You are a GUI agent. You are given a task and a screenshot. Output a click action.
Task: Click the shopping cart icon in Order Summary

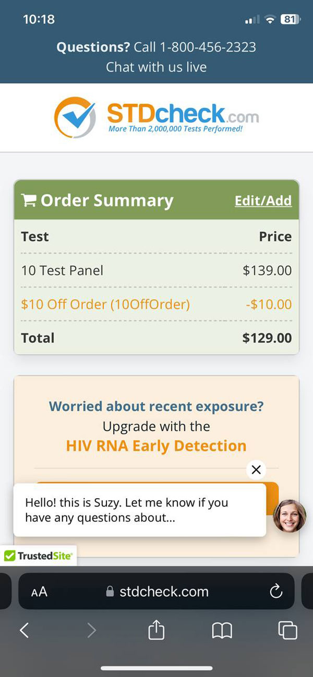pos(28,200)
